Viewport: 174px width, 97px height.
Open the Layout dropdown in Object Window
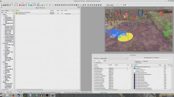point(9,10)
